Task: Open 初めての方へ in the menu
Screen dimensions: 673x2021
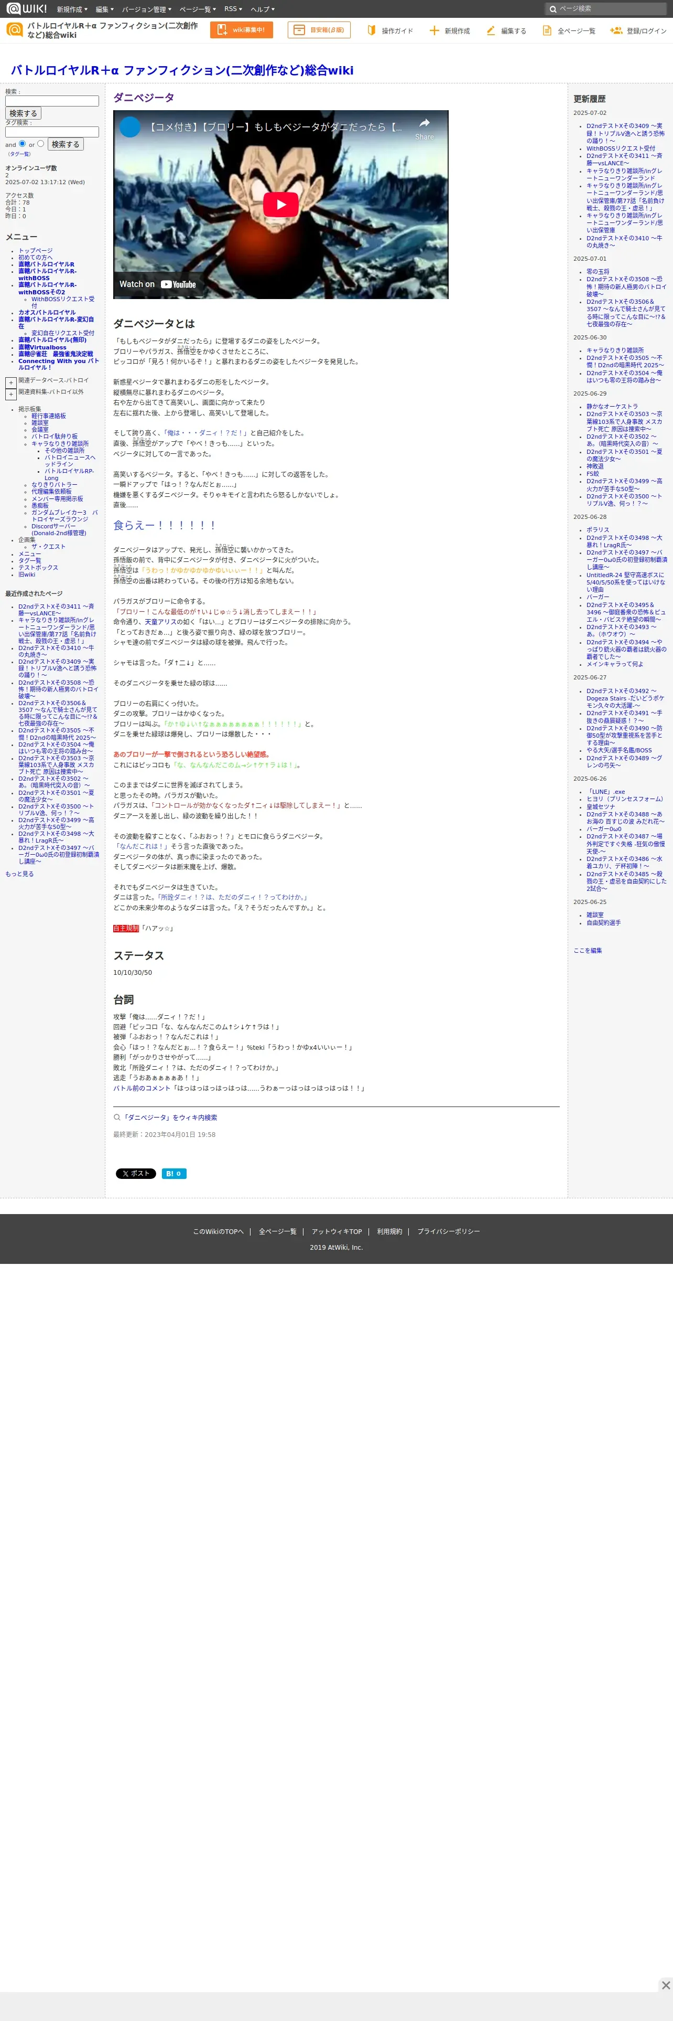Action: (x=35, y=257)
